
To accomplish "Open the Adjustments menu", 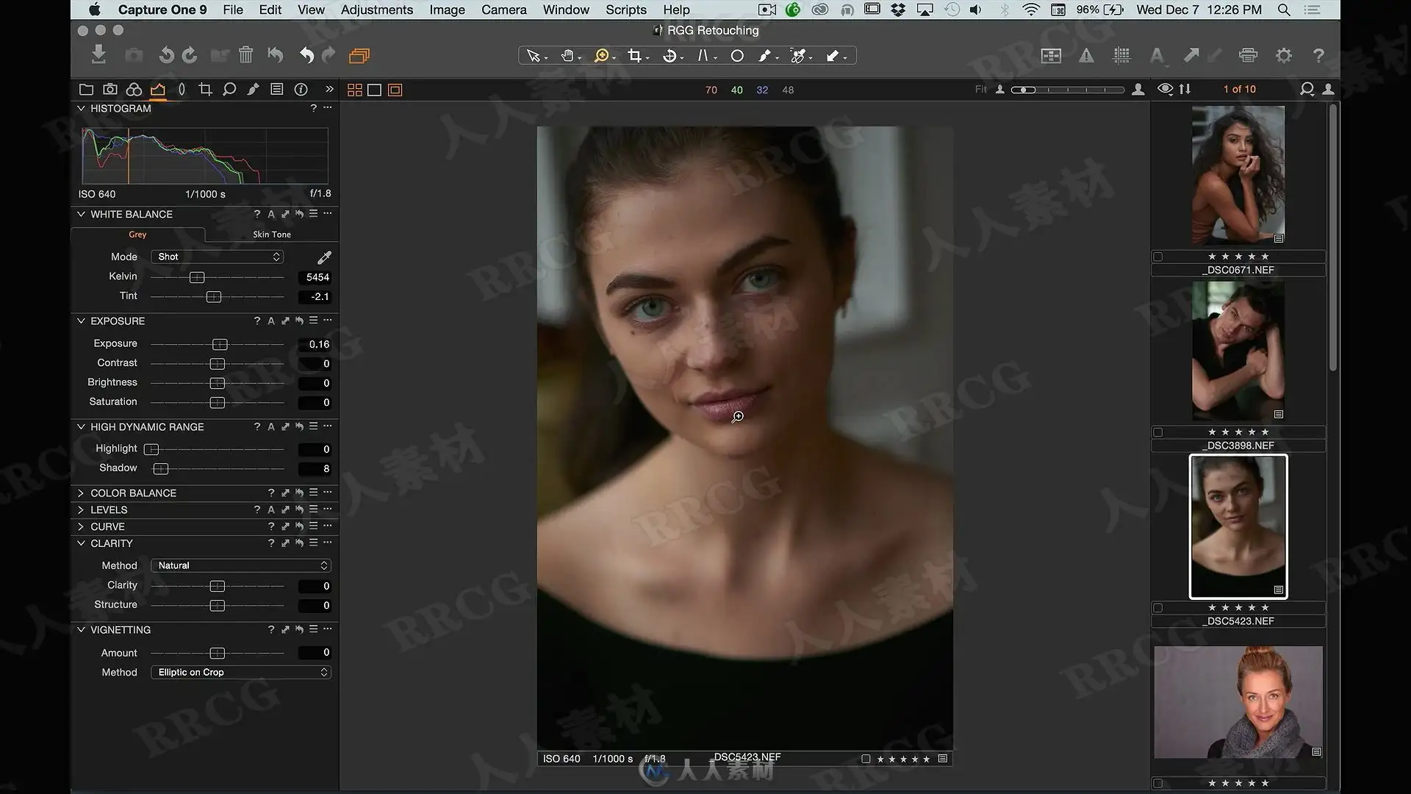I will [377, 10].
